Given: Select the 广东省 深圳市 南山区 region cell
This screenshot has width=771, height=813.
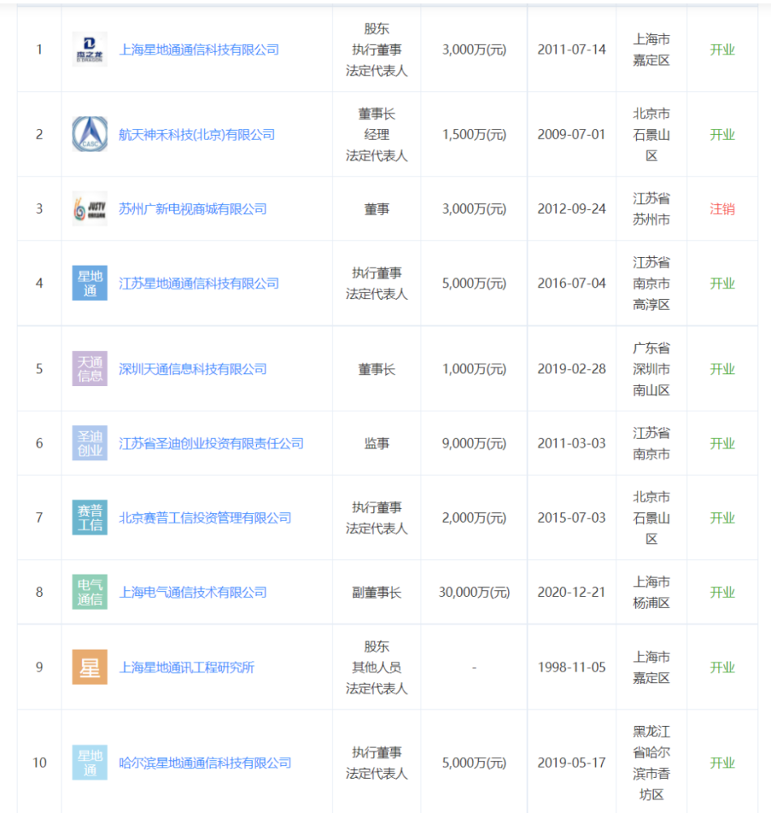Looking at the screenshot, I should [x=651, y=369].
